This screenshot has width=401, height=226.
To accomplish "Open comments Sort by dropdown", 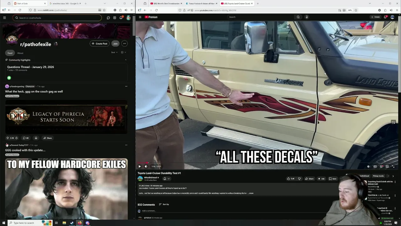I will (164, 204).
